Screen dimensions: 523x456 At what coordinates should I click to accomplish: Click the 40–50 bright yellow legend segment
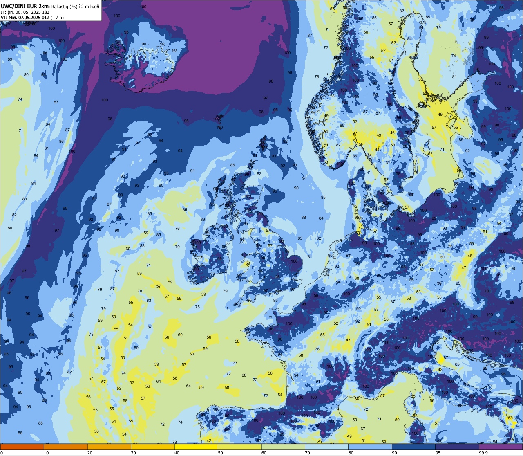click(196, 447)
